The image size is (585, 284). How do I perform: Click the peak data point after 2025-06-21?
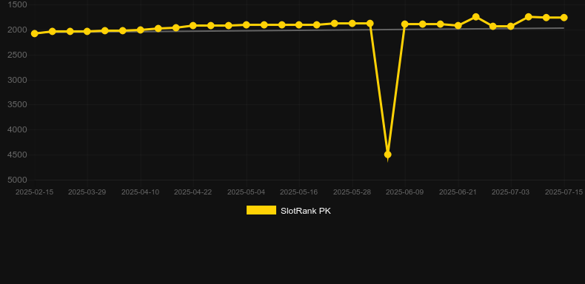475,17
